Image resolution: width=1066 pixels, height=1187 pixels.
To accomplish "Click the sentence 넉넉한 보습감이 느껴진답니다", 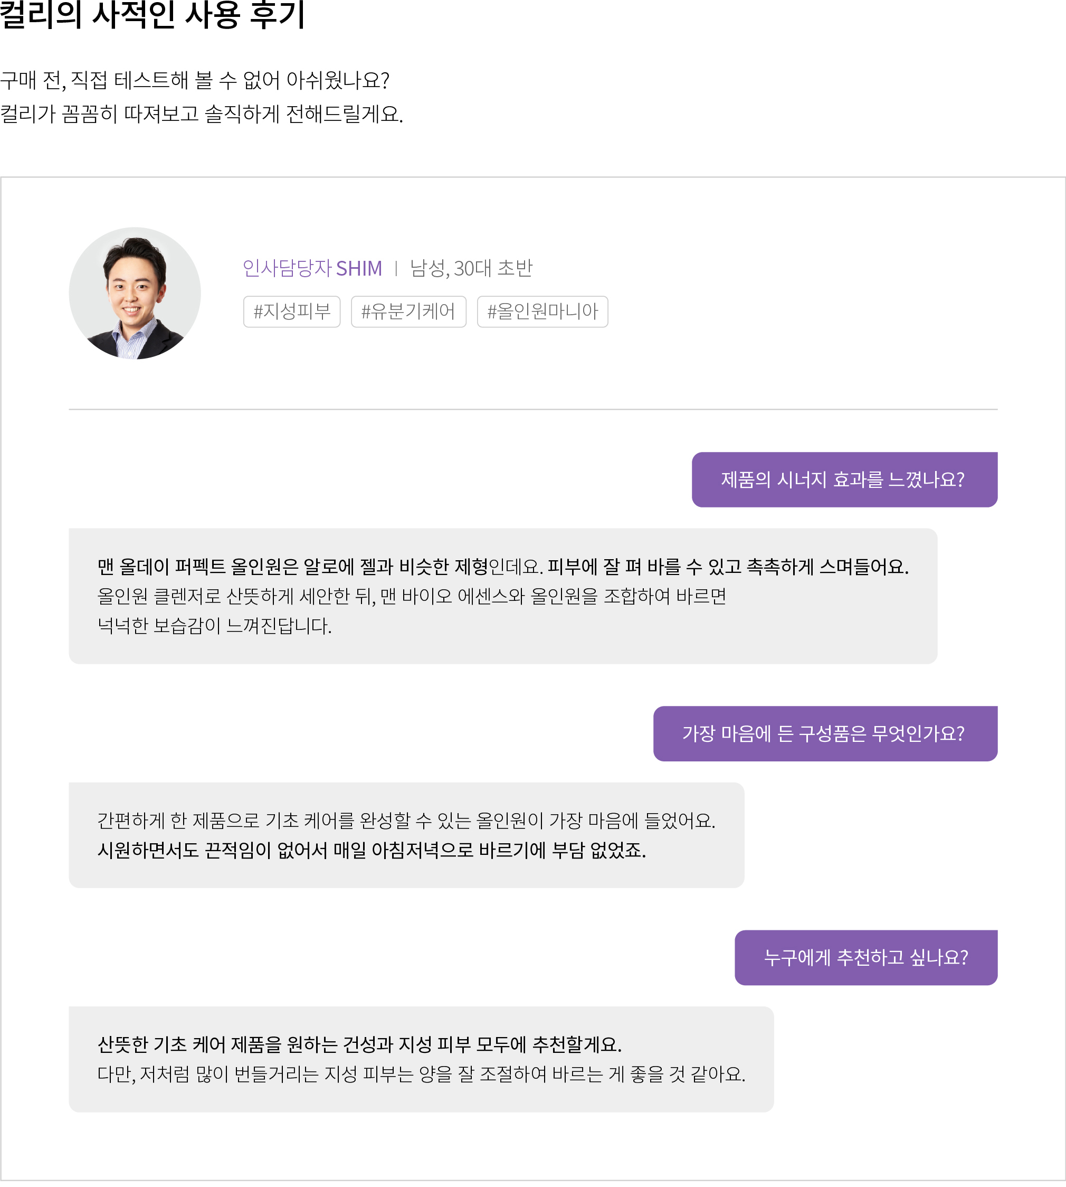I will tap(214, 626).
